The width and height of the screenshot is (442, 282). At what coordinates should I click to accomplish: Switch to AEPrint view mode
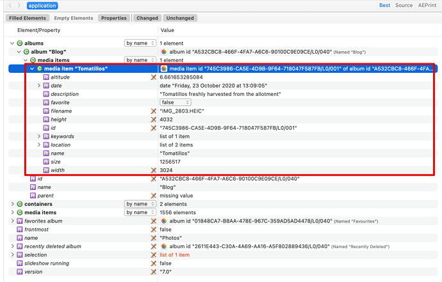coord(427,5)
